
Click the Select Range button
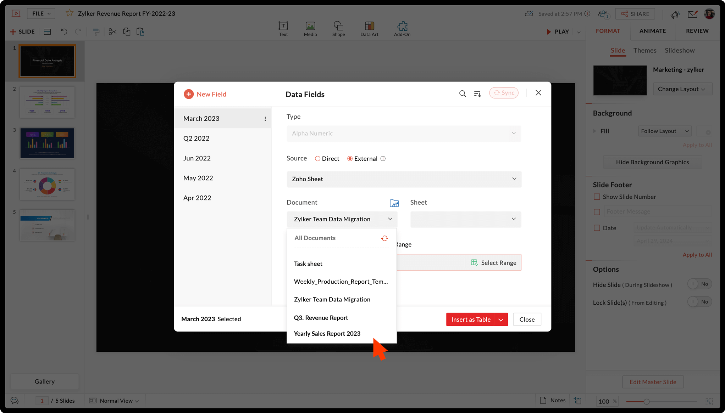[x=493, y=263]
